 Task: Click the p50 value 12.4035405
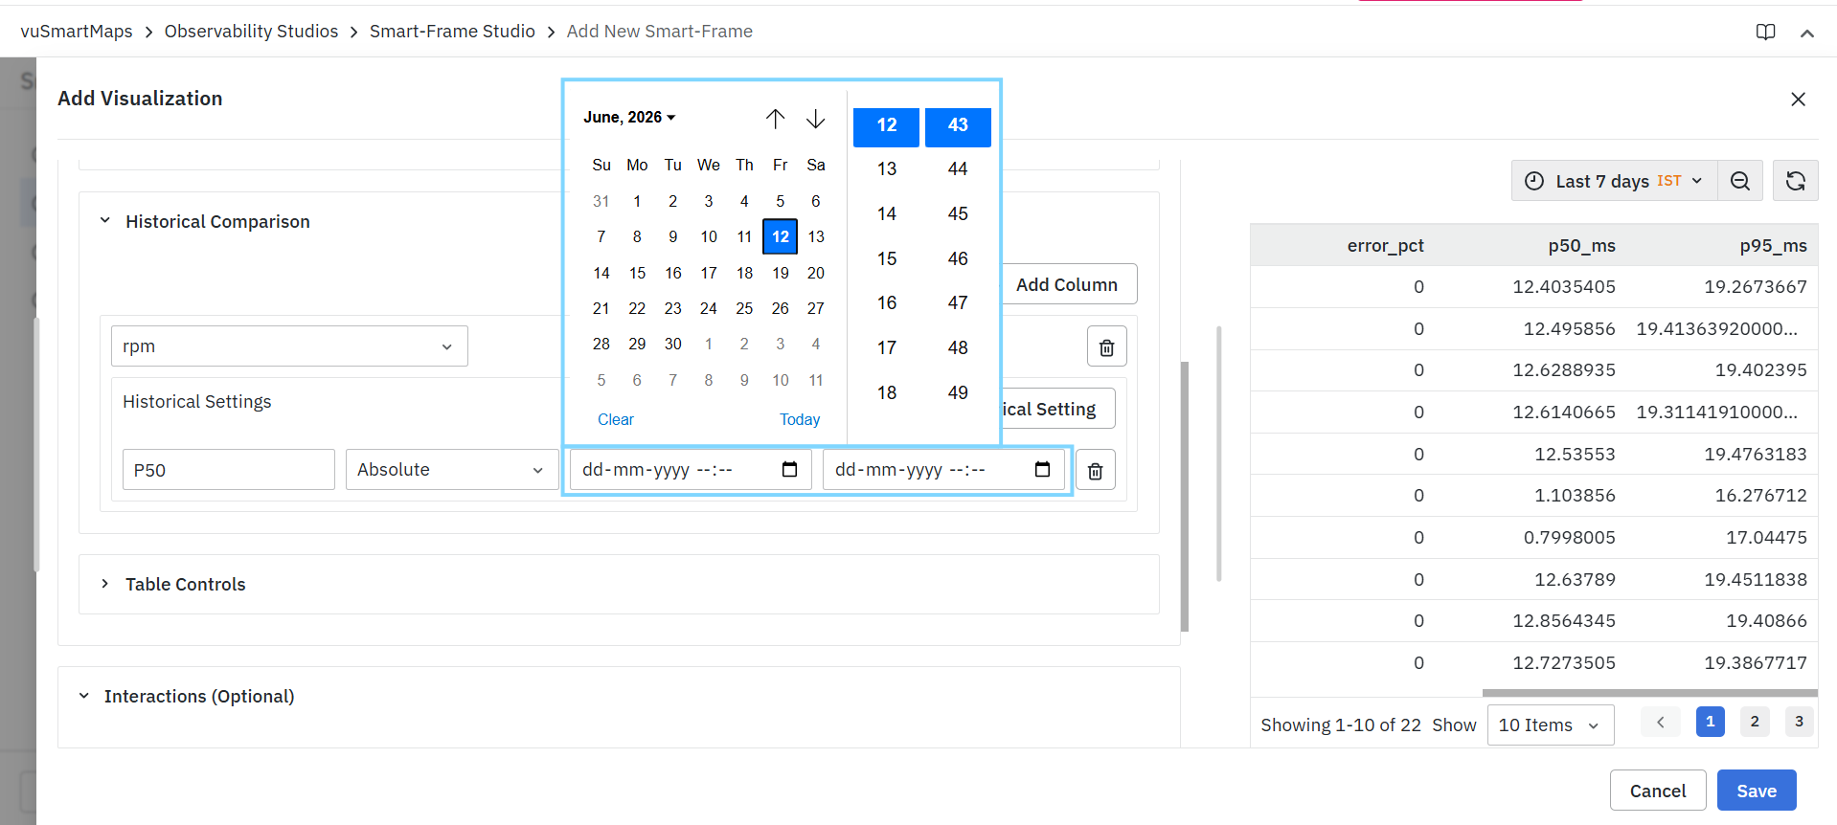coord(1564,287)
